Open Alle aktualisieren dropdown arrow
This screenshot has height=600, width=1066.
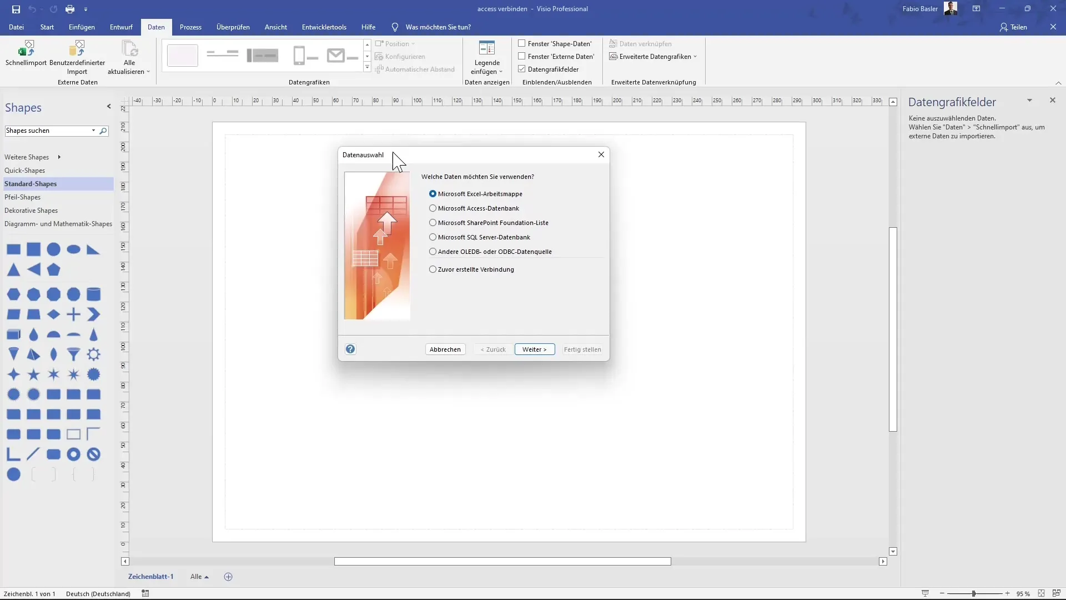point(148,72)
